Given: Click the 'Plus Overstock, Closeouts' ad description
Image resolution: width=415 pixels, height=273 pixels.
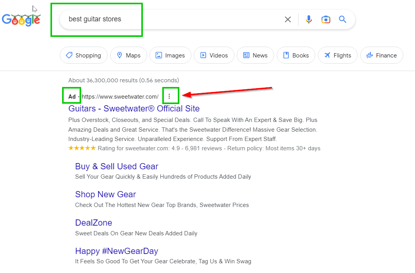Looking at the screenshot, I should point(193,129).
